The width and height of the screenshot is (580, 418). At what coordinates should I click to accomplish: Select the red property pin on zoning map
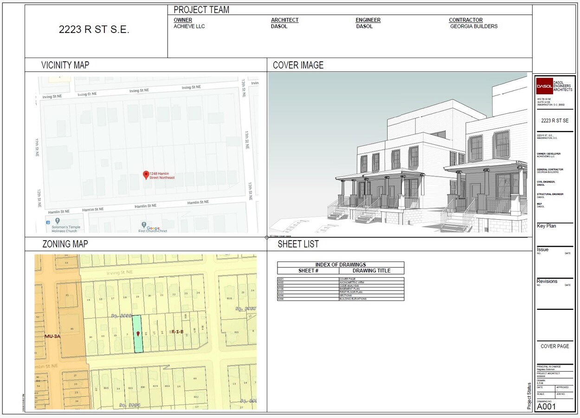pyautogui.click(x=139, y=334)
